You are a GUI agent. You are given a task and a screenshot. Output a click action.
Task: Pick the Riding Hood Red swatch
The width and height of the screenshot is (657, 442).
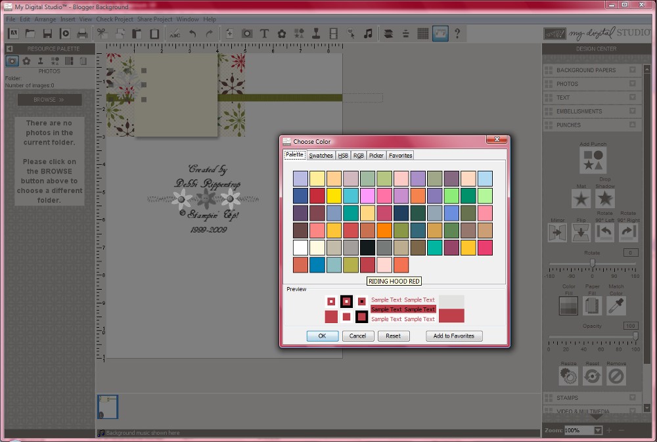coord(367,265)
